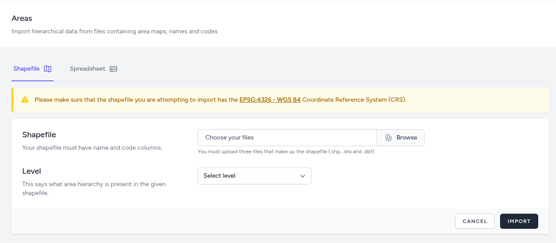Click the Import hierarchical data subtitle
Image resolution: width=556 pixels, height=243 pixels.
pos(115,32)
